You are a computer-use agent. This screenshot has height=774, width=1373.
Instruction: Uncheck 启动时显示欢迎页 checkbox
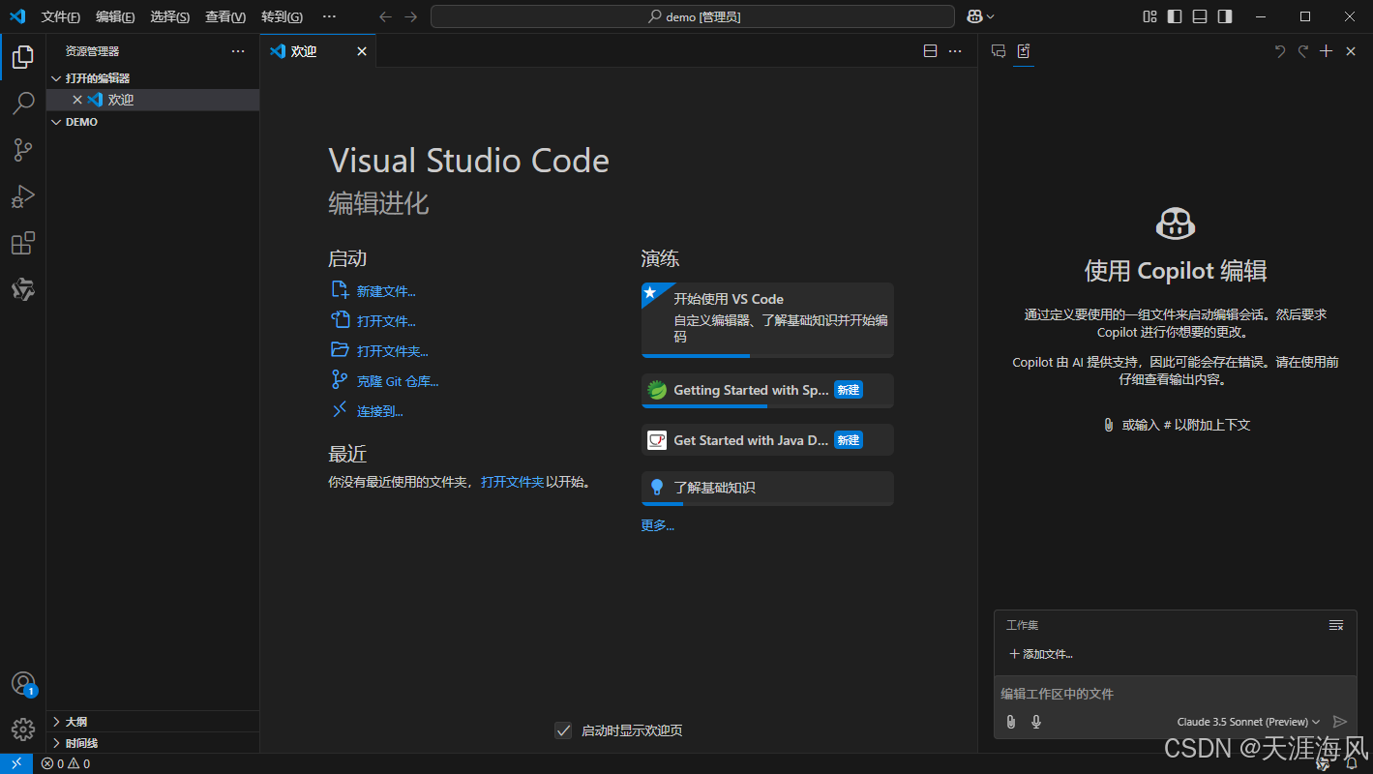pyautogui.click(x=563, y=730)
